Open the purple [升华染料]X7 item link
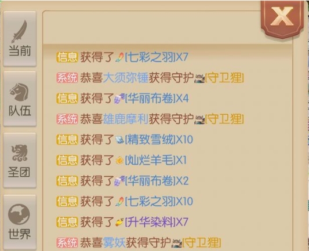 [157, 222]
